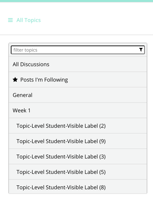Collapse topic list via All Topics heading text
Viewport: 153px width, 212px height.
click(x=28, y=20)
